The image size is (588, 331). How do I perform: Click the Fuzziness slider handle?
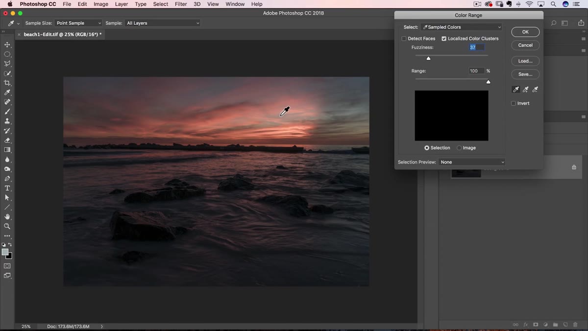point(428,58)
